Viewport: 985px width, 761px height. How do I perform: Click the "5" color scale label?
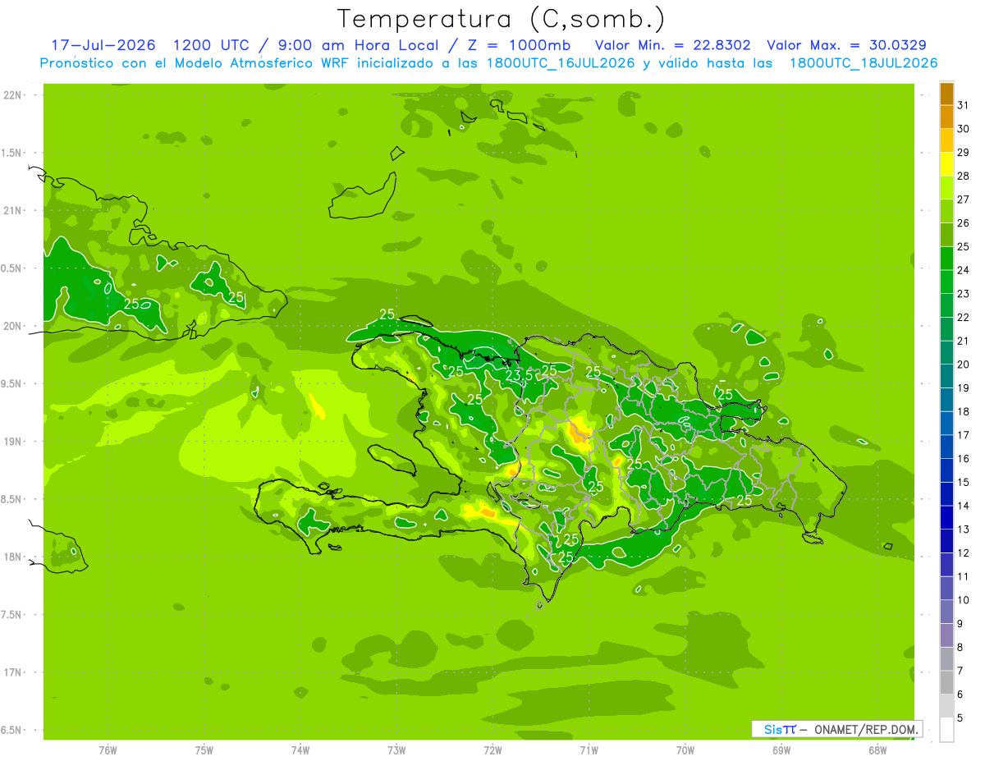(x=960, y=718)
